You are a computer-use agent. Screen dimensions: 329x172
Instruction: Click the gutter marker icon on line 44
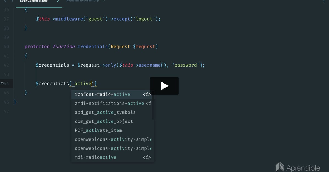click(2, 84)
